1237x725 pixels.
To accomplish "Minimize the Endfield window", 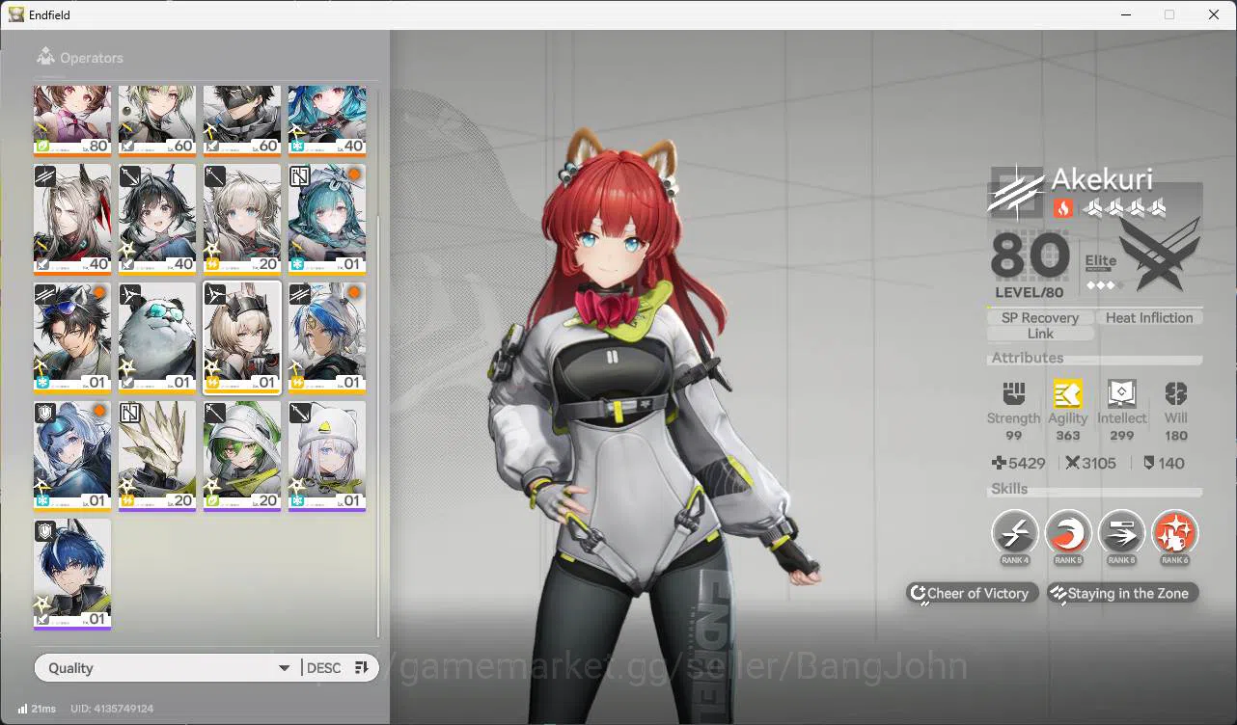I will pyautogui.click(x=1125, y=14).
